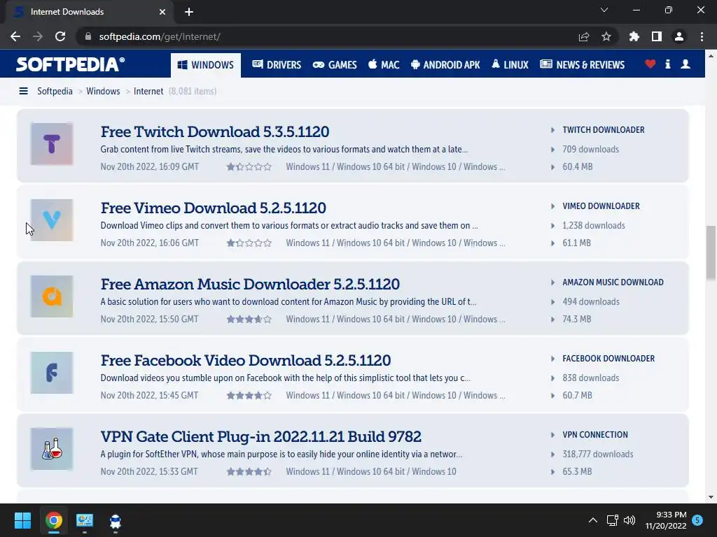
Task: Click the monitor app icon in the taskbar
Action: point(85,520)
